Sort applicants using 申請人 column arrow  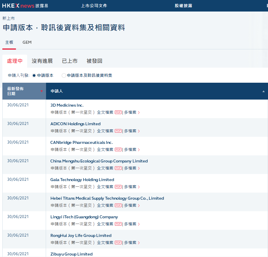tap(264, 91)
